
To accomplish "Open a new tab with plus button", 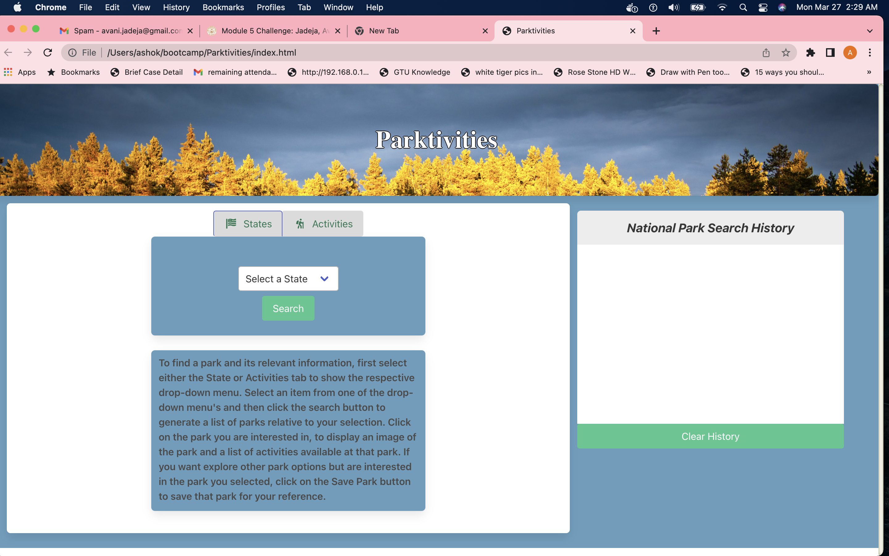I will 656,31.
